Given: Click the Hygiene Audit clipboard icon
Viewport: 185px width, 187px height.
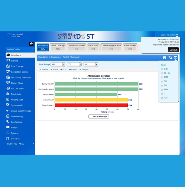Looking at the screenshot, I should [x=8, y=99].
